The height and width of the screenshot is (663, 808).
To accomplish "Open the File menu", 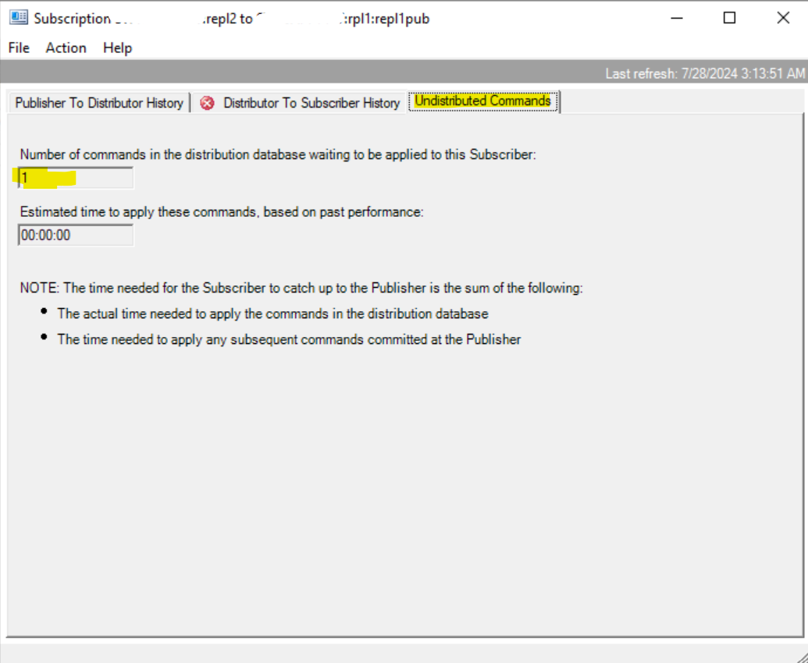I will click(19, 48).
